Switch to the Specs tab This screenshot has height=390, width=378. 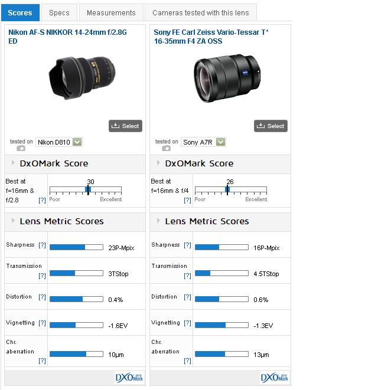59,12
